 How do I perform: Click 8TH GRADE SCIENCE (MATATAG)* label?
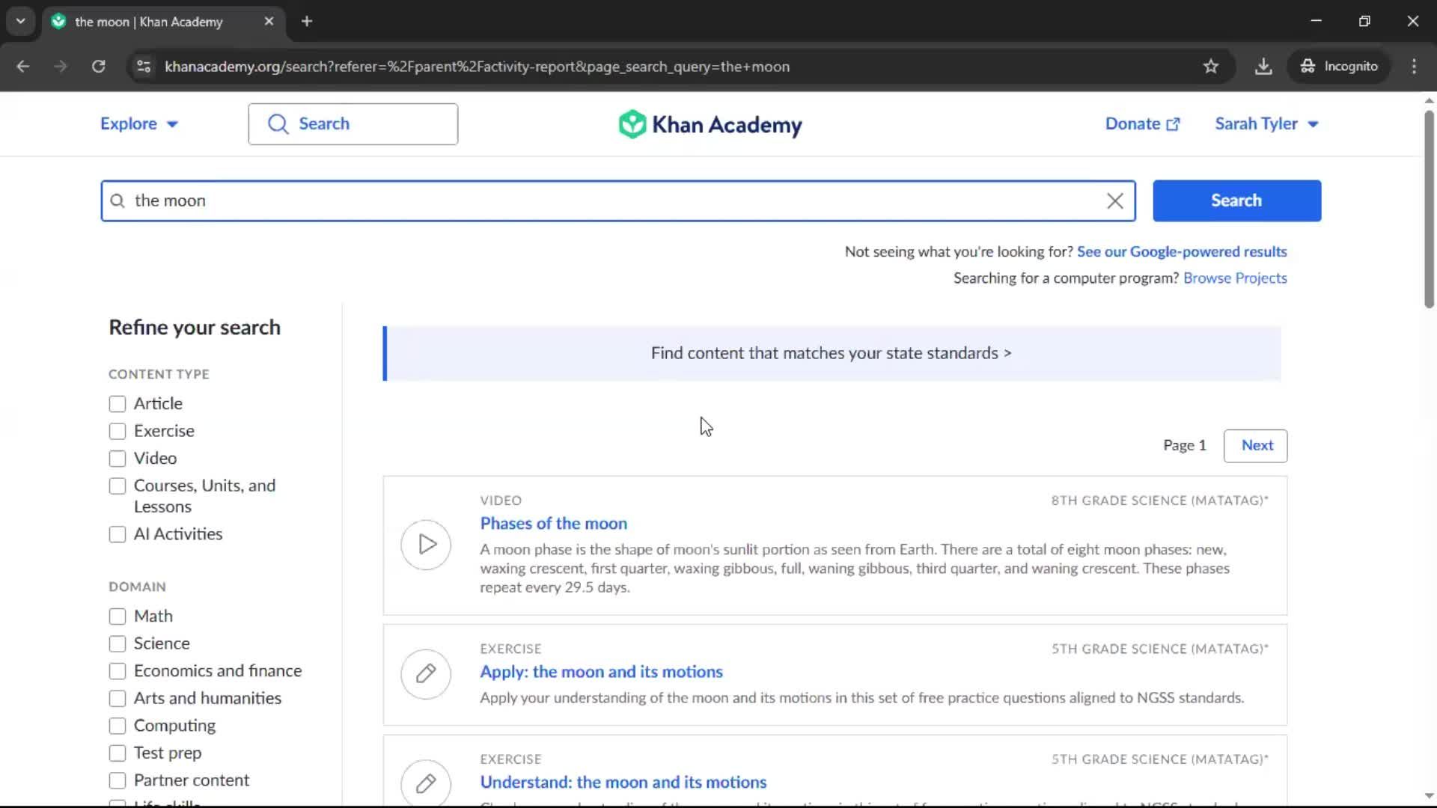(x=1159, y=501)
